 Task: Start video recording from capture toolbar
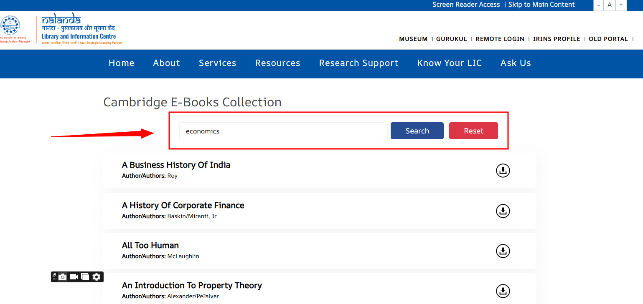pos(74,277)
